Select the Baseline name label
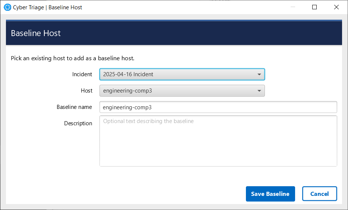This screenshot has height=210, width=348. click(74, 107)
